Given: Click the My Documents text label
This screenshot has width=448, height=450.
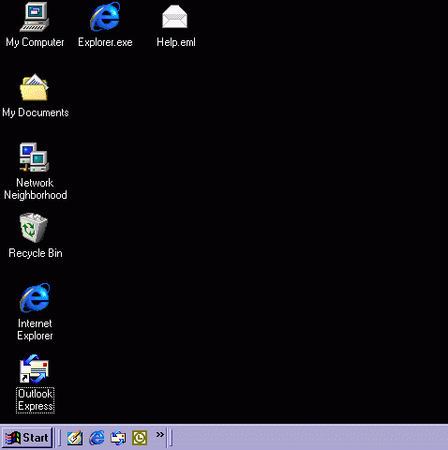Looking at the screenshot, I should pos(36,112).
